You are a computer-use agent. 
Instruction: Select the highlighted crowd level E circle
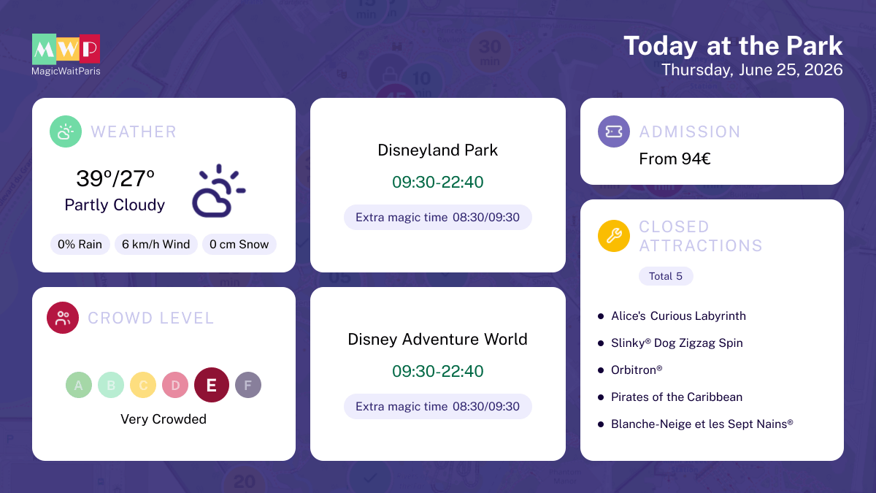click(212, 385)
